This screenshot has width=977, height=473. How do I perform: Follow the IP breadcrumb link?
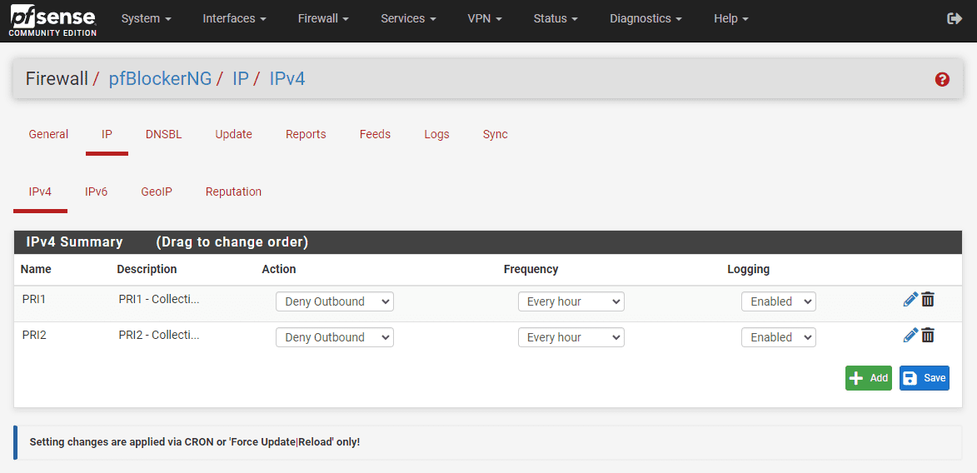coord(241,79)
